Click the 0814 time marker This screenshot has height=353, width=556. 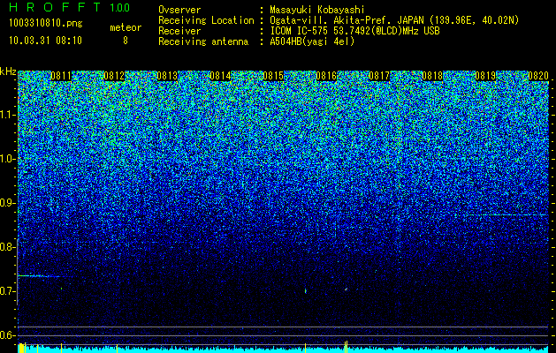[220, 76]
